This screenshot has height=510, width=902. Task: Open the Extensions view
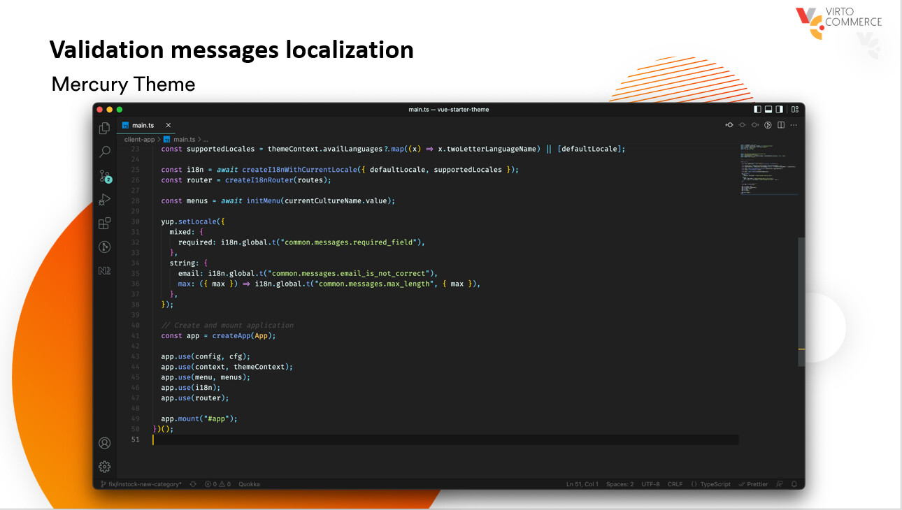104,224
